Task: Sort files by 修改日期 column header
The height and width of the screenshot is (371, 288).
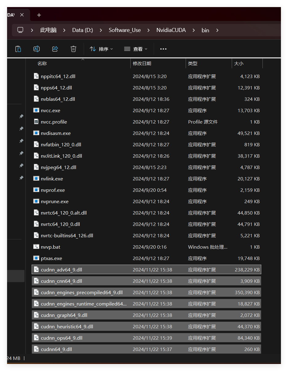Action: click(142, 63)
